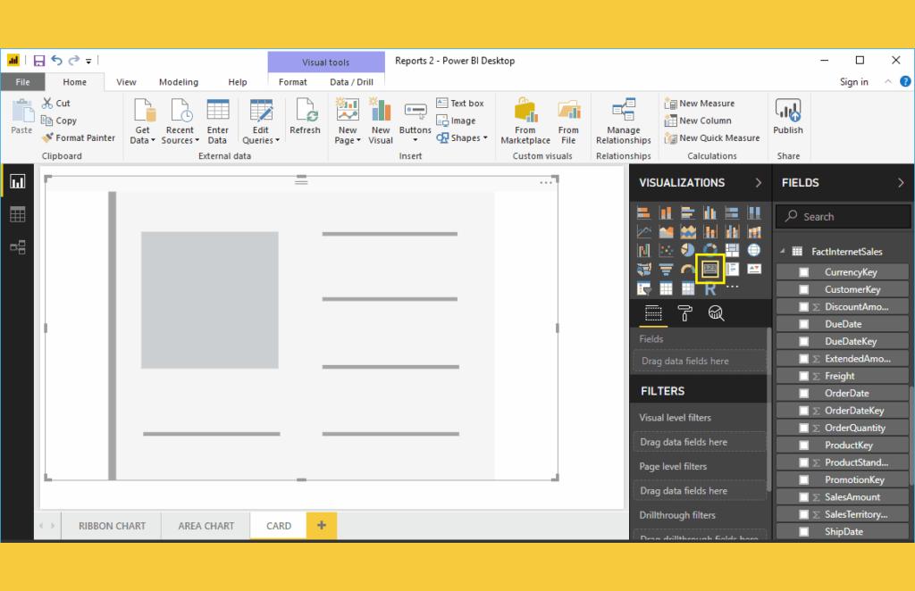Pick the Funnel visualization icon
The image size is (915, 591).
point(666,269)
